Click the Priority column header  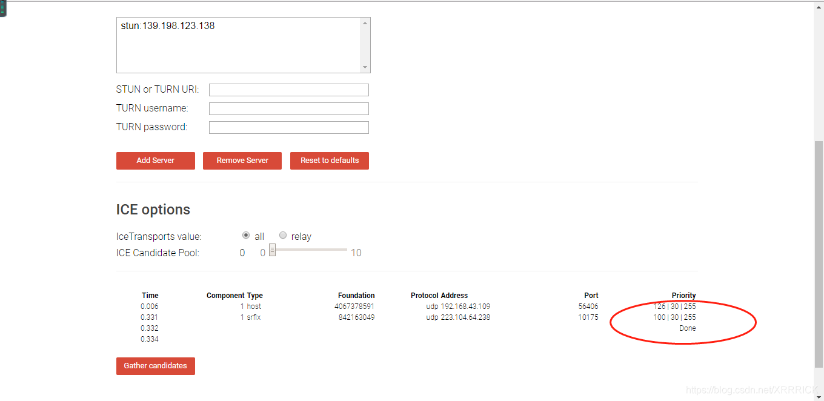click(684, 296)
